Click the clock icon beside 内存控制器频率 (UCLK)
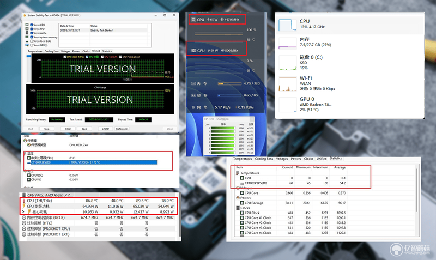Screen dimensions: 436x260 pyautogui.click(x=24, y=217)
